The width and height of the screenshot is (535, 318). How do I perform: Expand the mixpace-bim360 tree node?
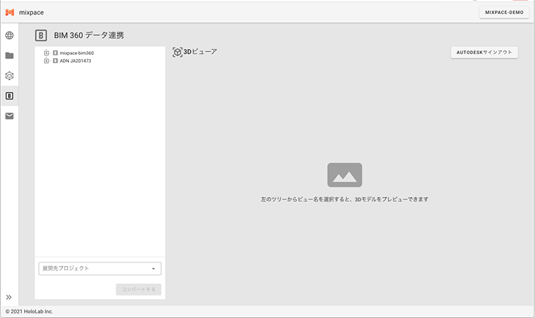[46, 53]
